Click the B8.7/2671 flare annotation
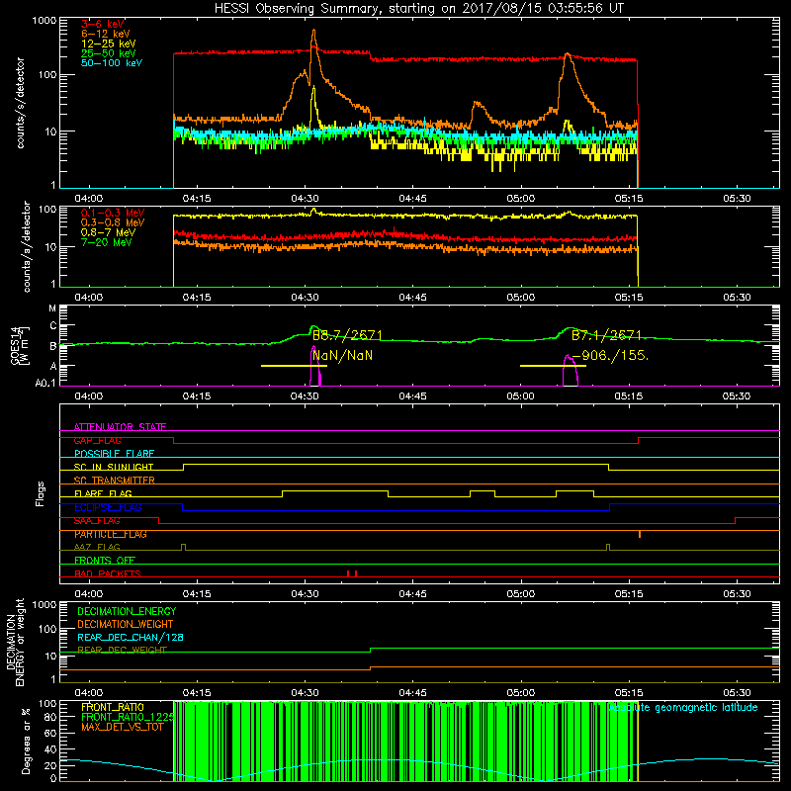This screenshot has height=791, width=791. [x=348, y=335]
